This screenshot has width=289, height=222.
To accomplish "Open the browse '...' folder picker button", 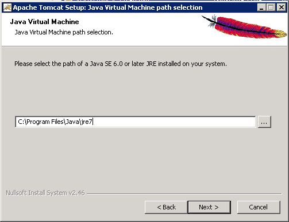I will coord(264,122).
